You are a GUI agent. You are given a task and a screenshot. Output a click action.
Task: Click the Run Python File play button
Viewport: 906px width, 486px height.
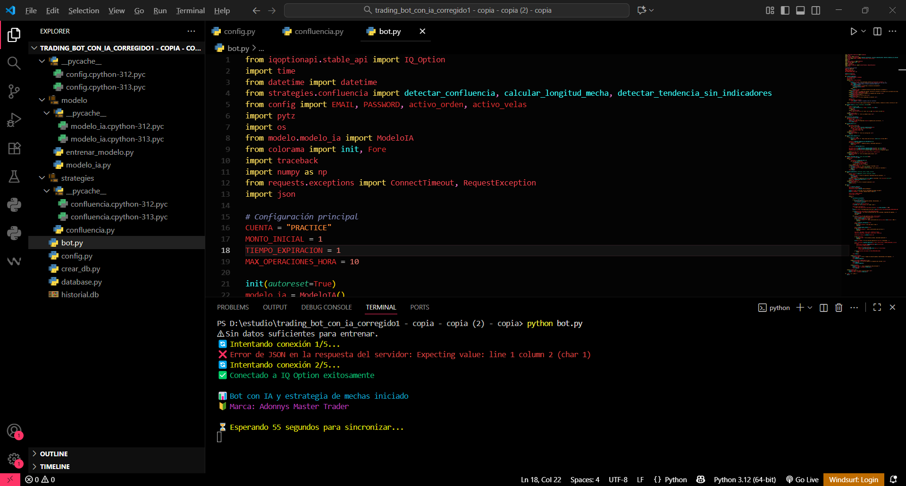coord(853,31)
